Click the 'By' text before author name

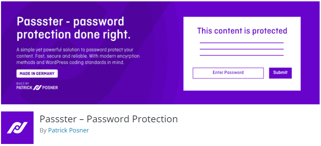click(x=43, y=130)
